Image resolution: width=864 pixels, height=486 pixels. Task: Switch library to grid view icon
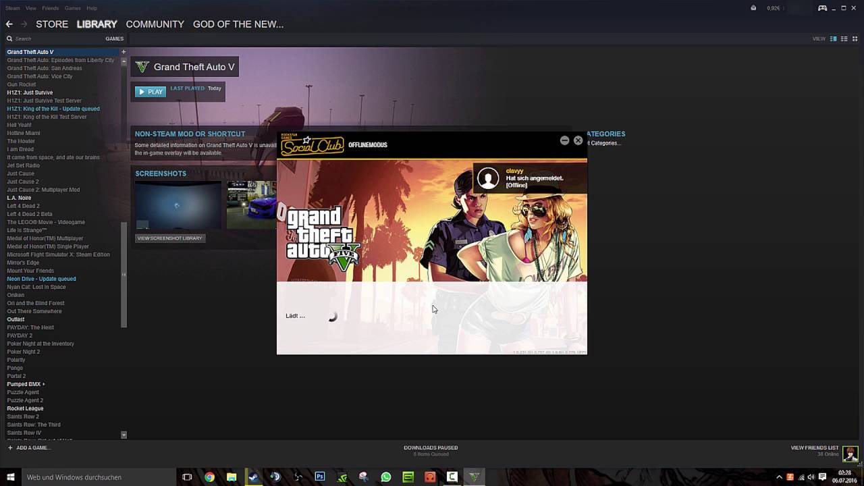tap(855, 38)
